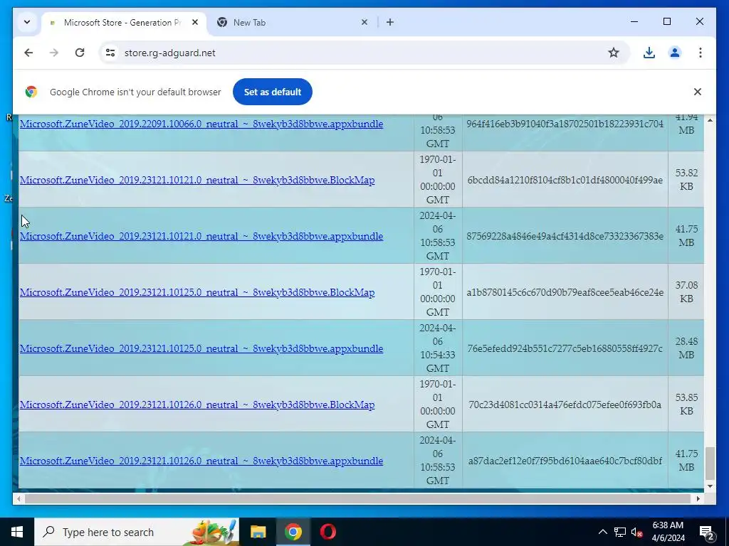Download ZuneVideo 2019.23121.10126.0 BlockMap link
This screenshot has width=729, height=546.
pos(197,405)
